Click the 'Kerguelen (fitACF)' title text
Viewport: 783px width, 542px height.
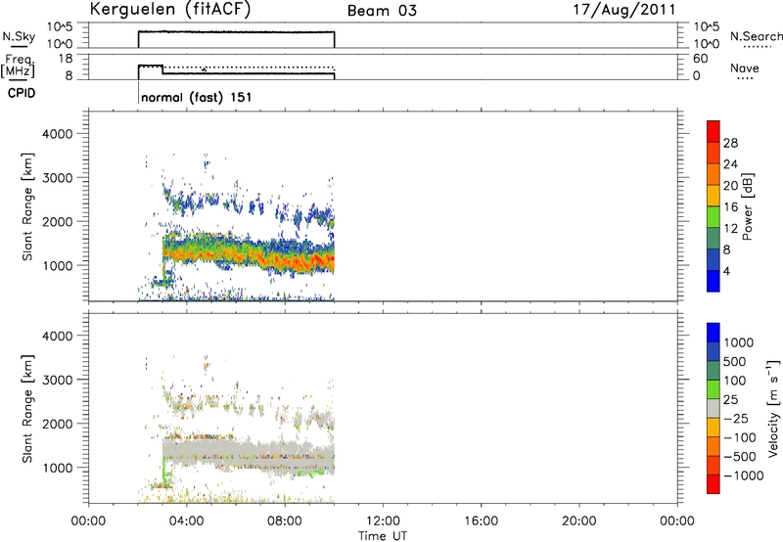(169, 10)
